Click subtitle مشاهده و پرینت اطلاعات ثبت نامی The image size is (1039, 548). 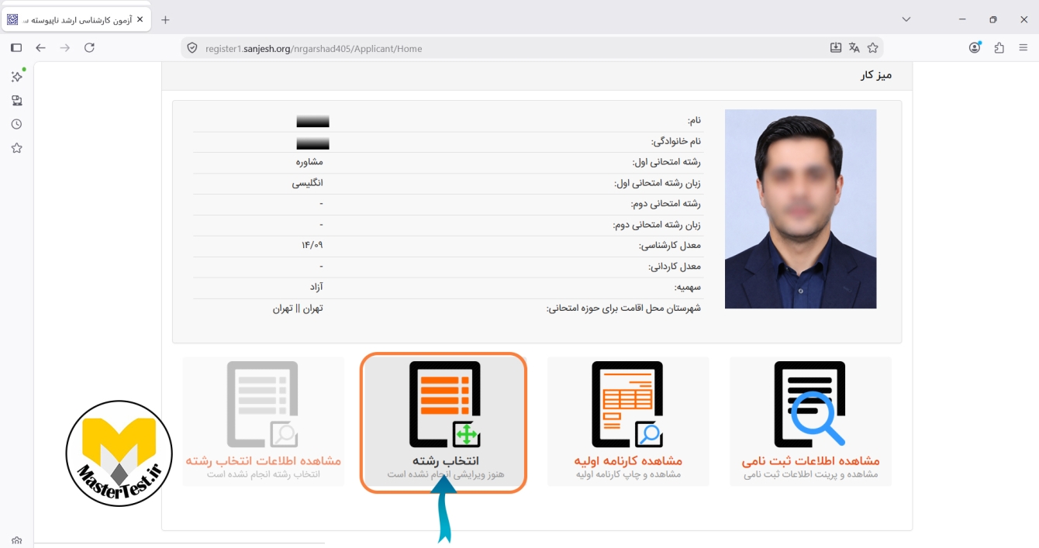[x=810, y=474]
